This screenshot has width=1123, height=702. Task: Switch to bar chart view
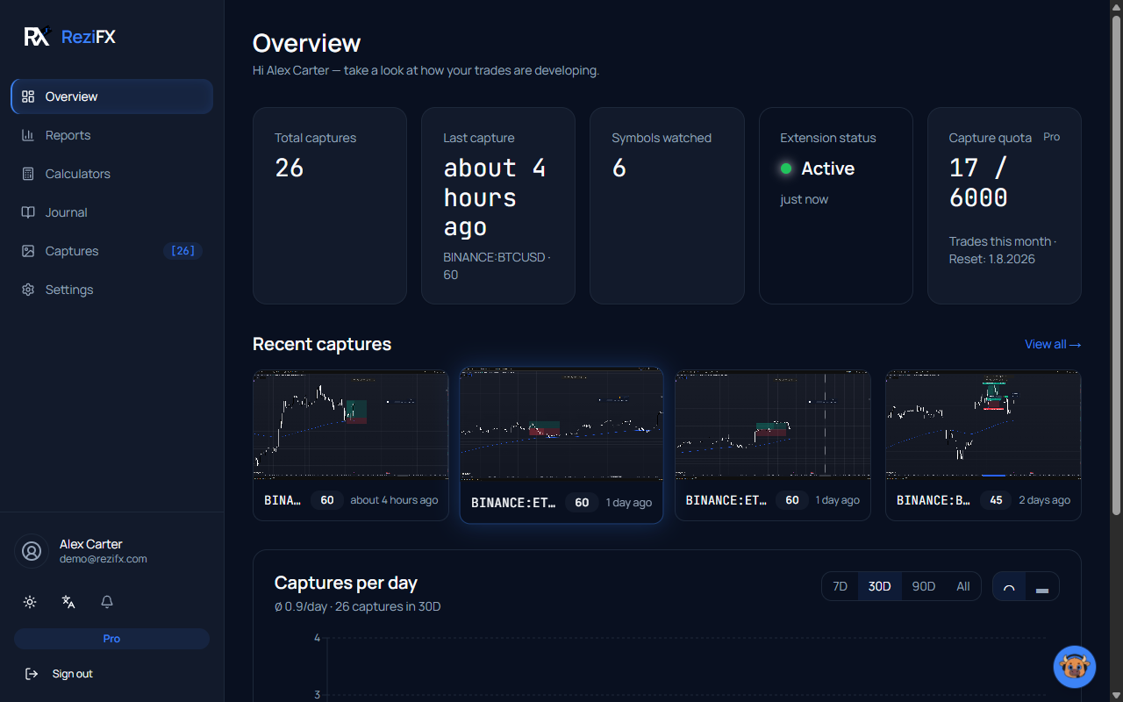(x=1042, y=587)
